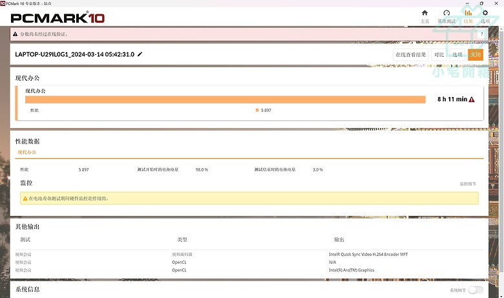Click the yellow monitoring disabled notice
The image size is (504, 298).
point(249,198)
